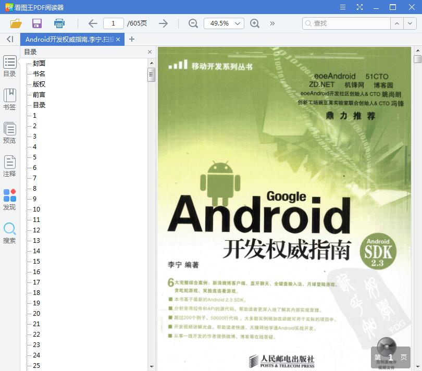The height and width of the screenshot is (371, 422).
Task: Click the print icon
Action: [x=59, y=23]
